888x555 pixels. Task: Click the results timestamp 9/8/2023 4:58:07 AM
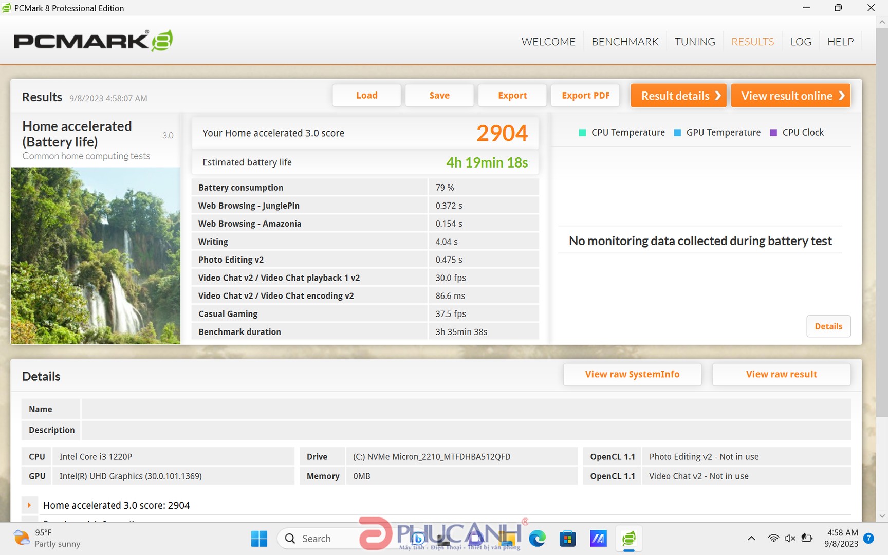(108, 98)
